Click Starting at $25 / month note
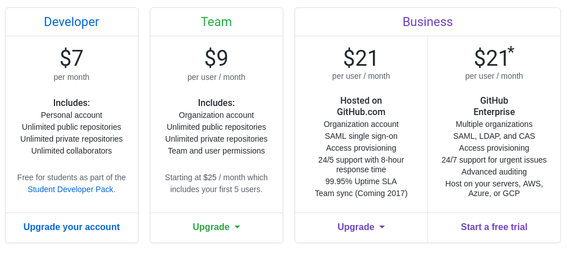The height and width of the screenshot is (255, 567). coord(216,183)
